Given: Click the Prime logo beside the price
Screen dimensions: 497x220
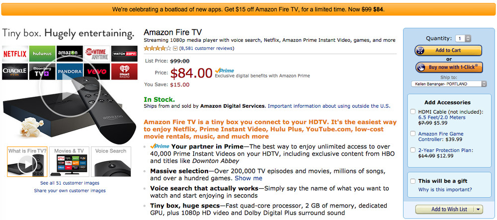Looking at the screenshot, I should point(225,71).
